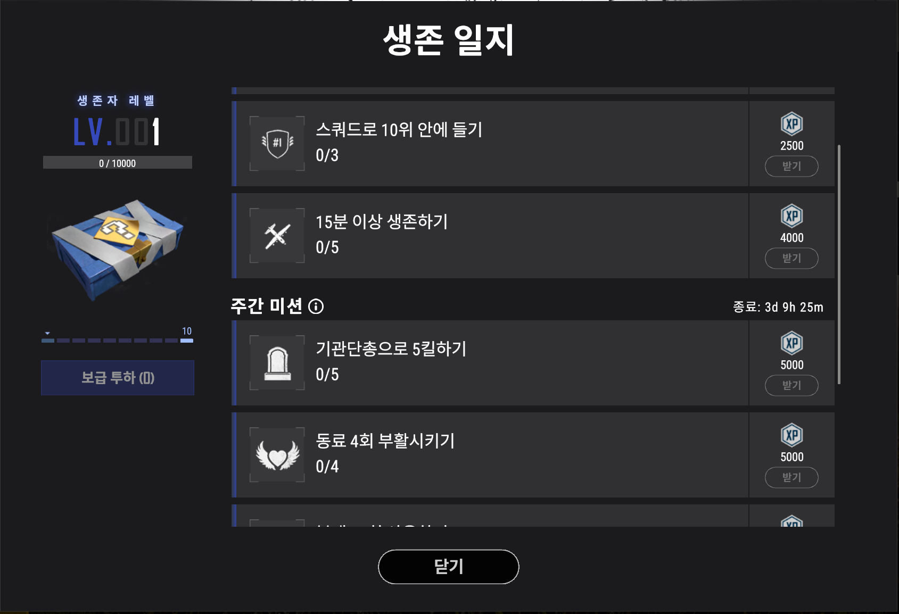Click the blue supply crate image

pos(118,248)
